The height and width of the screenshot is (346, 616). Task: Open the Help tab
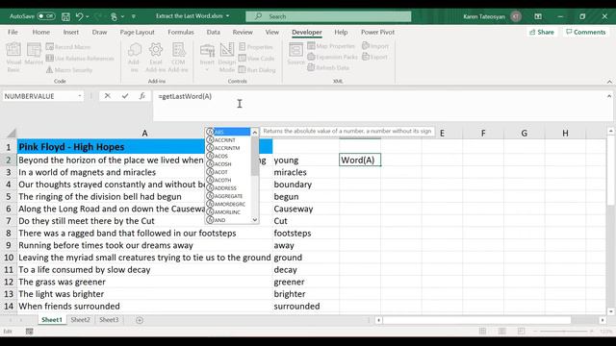click(341, 32)
